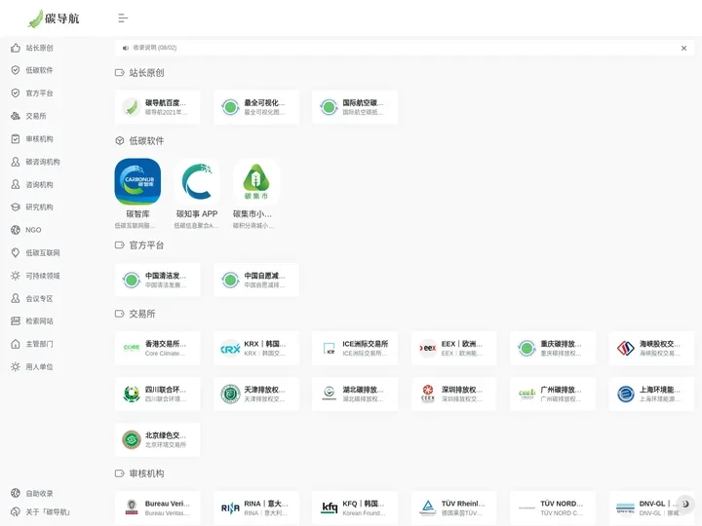Click the KRX exchange logo icon

point(230,348)
